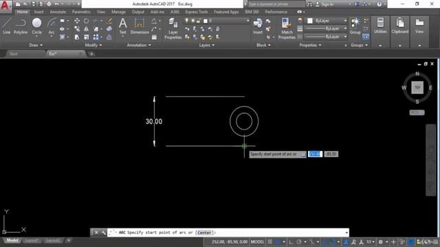The image size is (440, 247).
Task: Select the Mirror tool
Action: coord(86,29)
